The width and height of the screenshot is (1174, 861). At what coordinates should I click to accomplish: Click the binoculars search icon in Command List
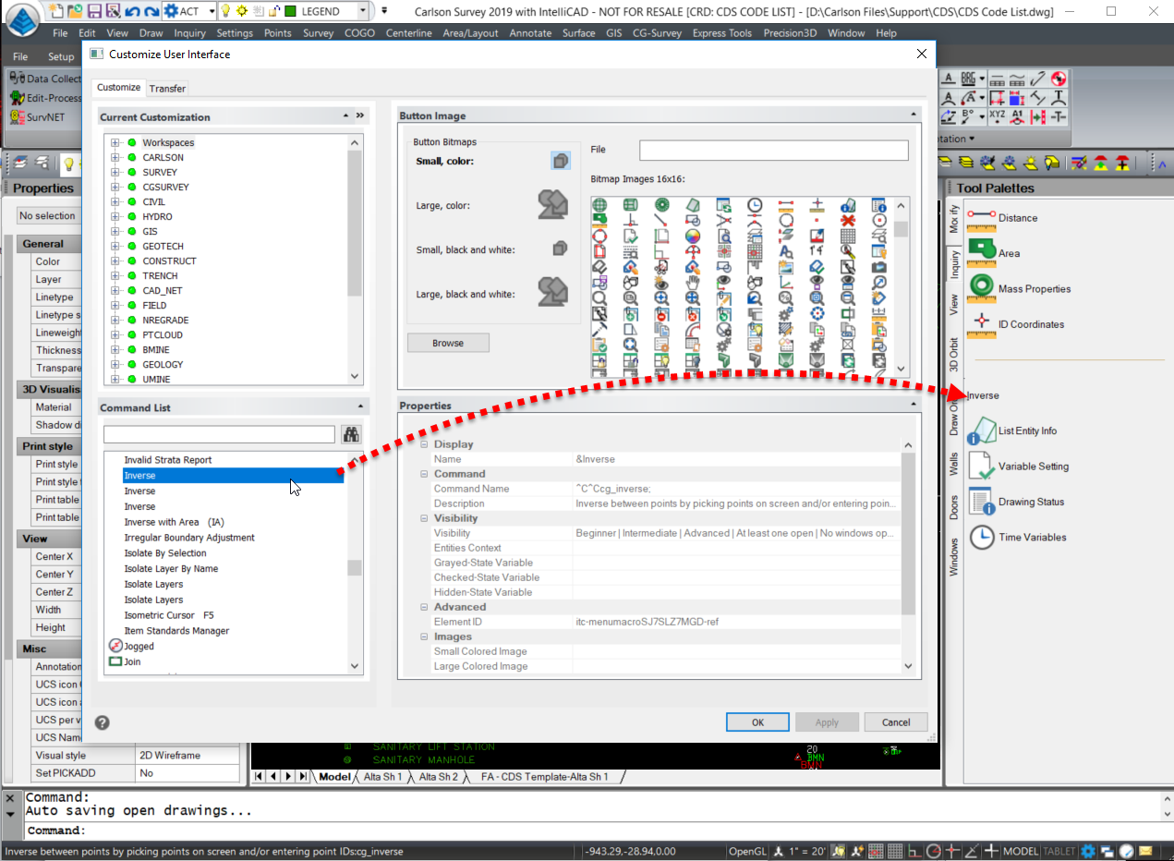coord(351,434)
